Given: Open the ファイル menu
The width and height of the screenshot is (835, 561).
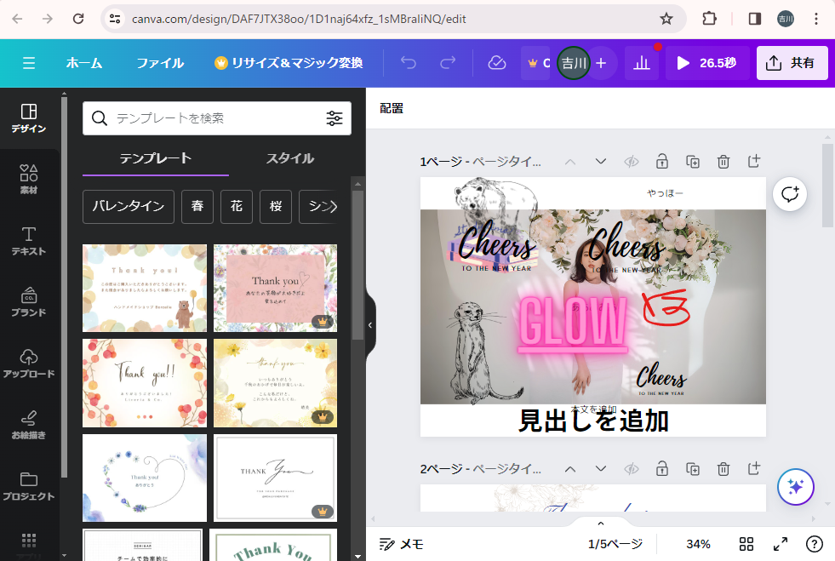Looking at the screenshot, I should (x=160, y=63).
